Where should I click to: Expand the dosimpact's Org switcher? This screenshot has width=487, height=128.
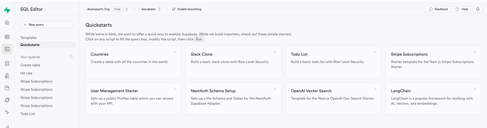127,9
